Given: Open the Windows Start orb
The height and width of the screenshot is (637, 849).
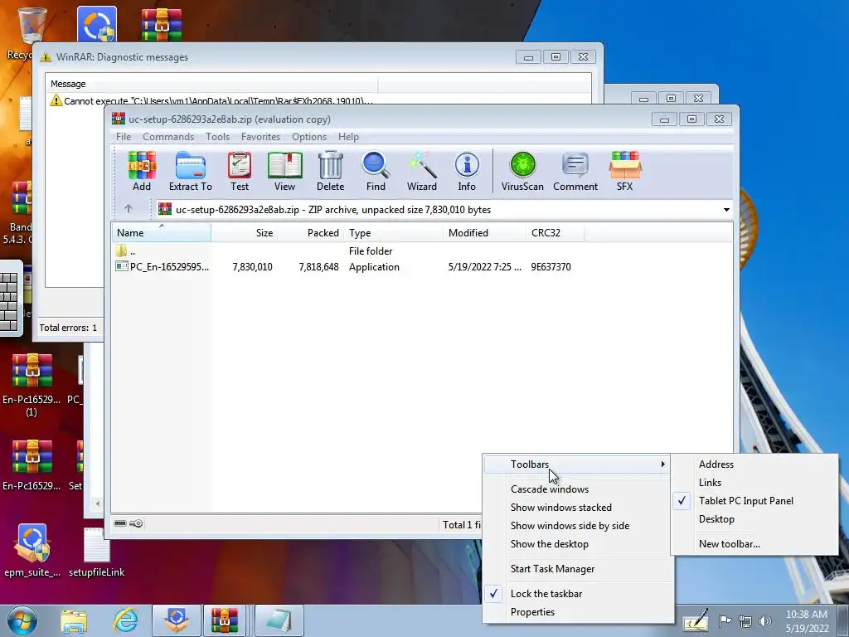Looking at the screenshot, I should (x=22, y=620).
